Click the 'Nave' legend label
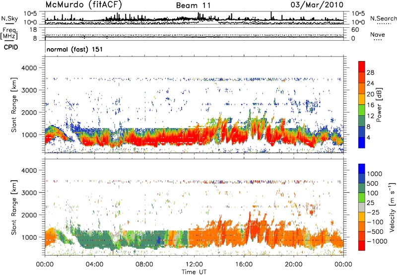 [x=378, y=35]
